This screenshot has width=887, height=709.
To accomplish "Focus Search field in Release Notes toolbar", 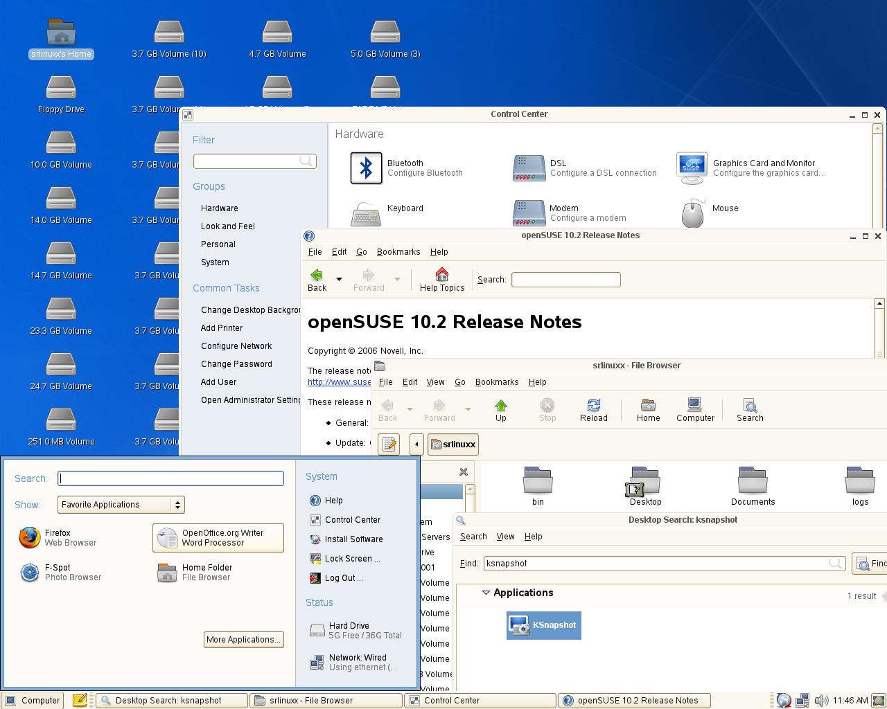I will pos(565,280).
